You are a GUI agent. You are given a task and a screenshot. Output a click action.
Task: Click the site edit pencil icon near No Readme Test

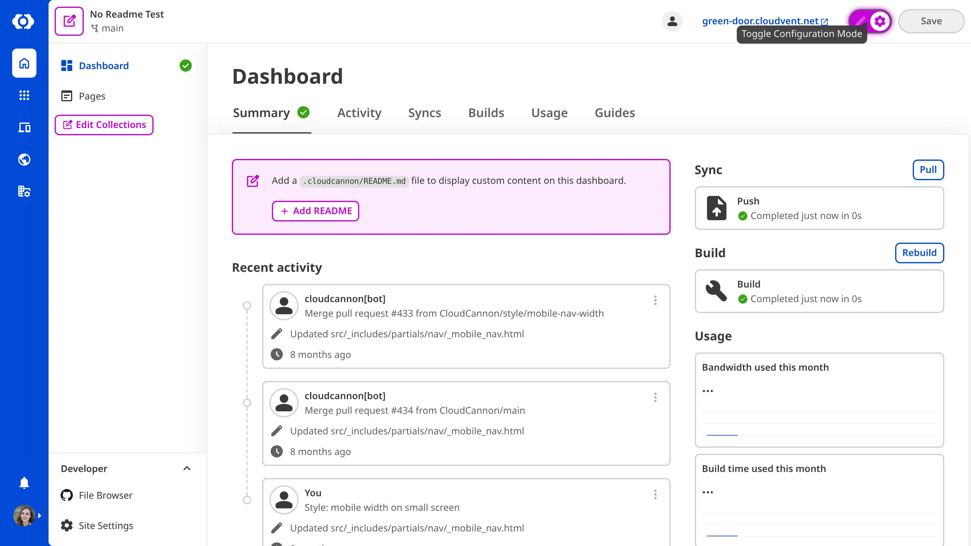click(x=69, y=21)
